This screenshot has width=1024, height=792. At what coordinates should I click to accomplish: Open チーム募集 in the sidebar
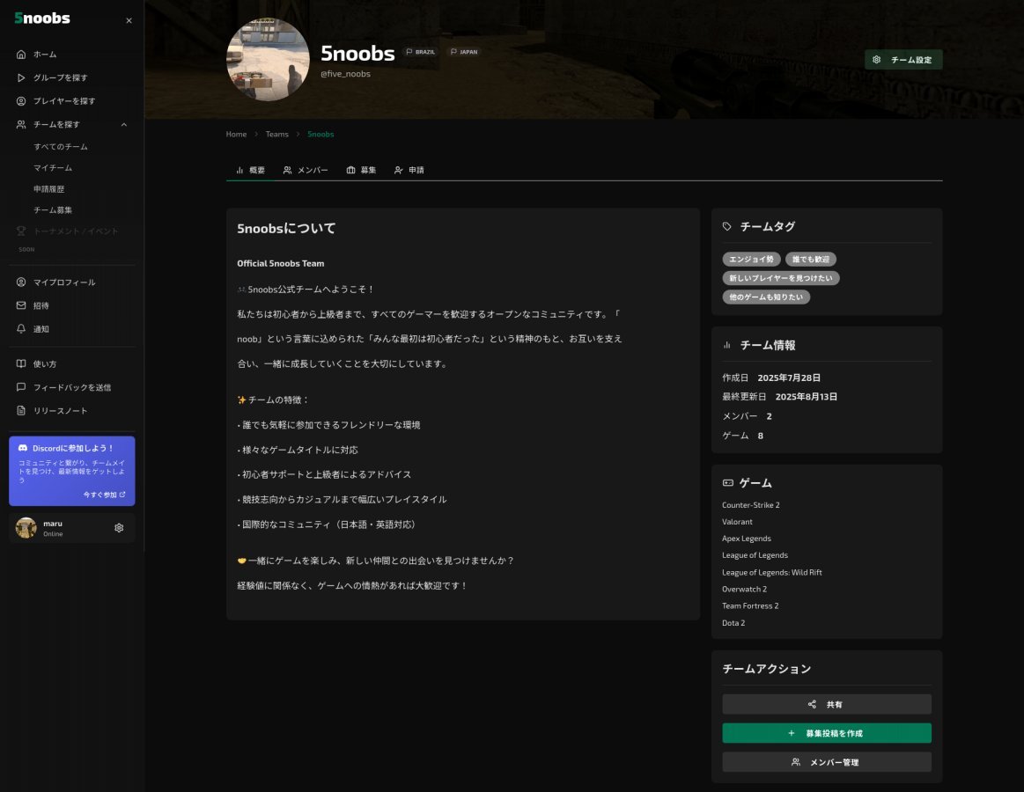pyautogui.click(x=53, y=210)
